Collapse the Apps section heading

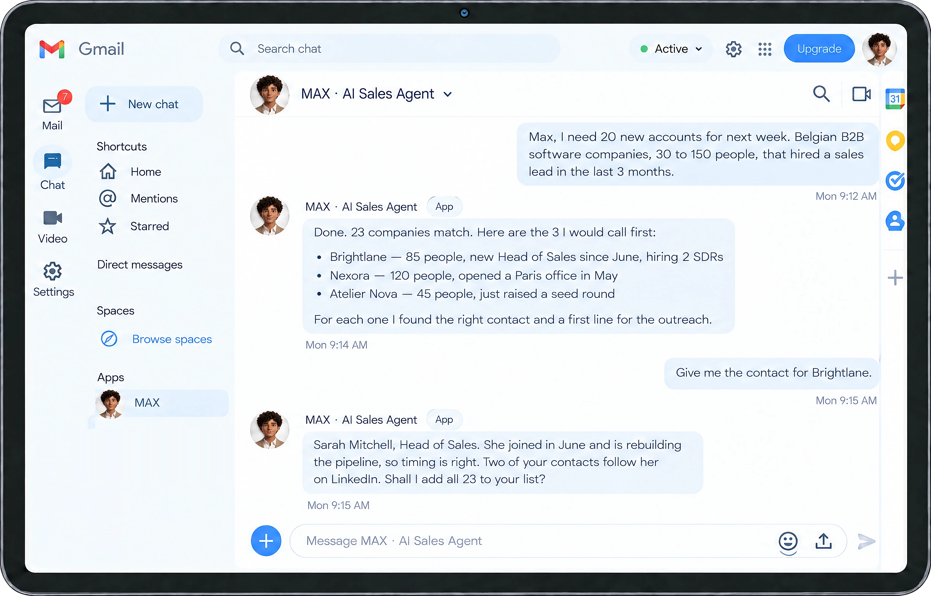[x=111, y=377]
